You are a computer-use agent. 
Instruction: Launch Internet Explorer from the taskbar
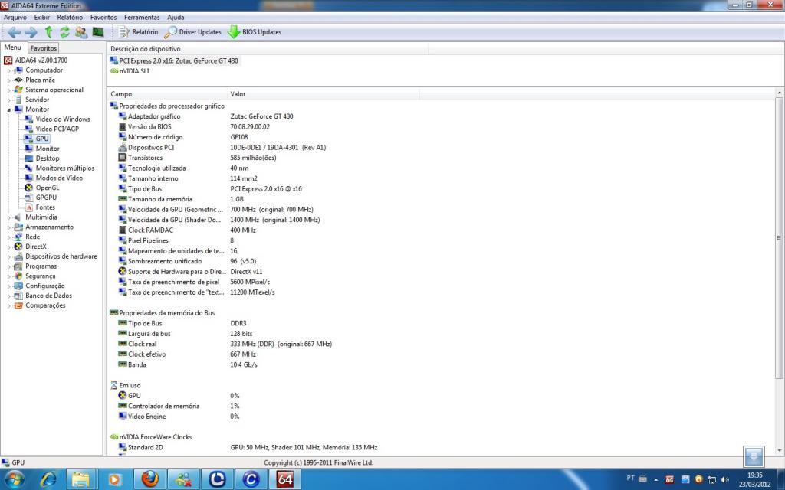48,479
